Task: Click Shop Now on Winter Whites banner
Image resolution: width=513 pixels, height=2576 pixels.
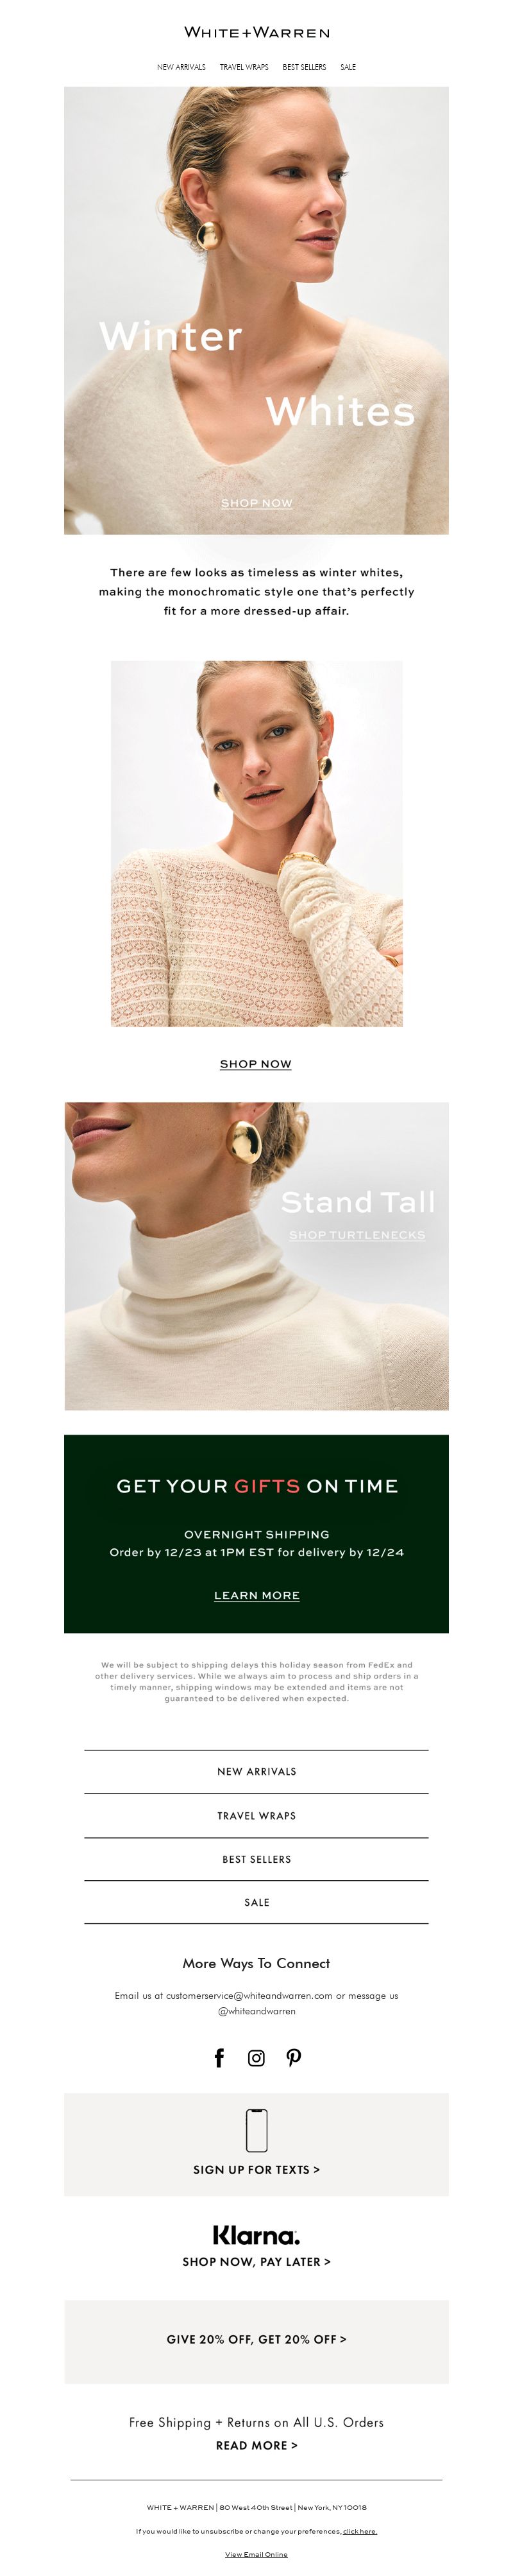Action: click(x=256, y=503)
